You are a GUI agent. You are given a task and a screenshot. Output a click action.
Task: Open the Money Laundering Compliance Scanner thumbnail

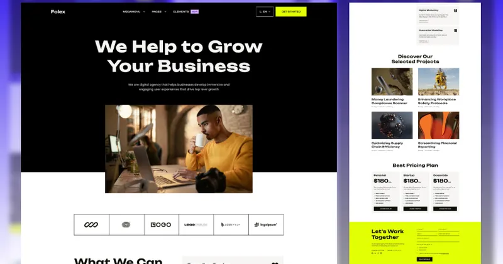pos(392,82)
